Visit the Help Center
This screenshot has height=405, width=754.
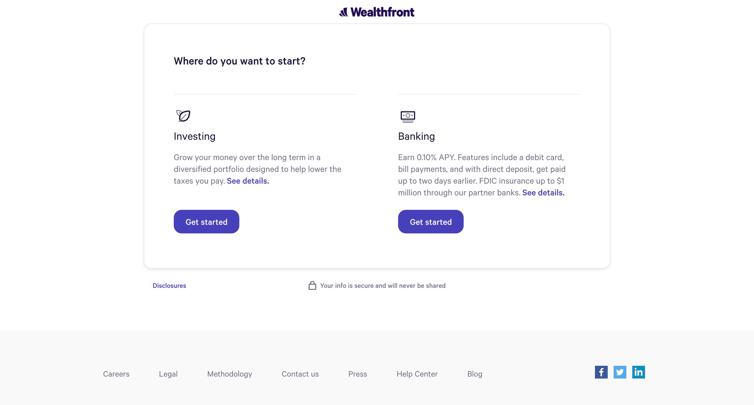417,374
